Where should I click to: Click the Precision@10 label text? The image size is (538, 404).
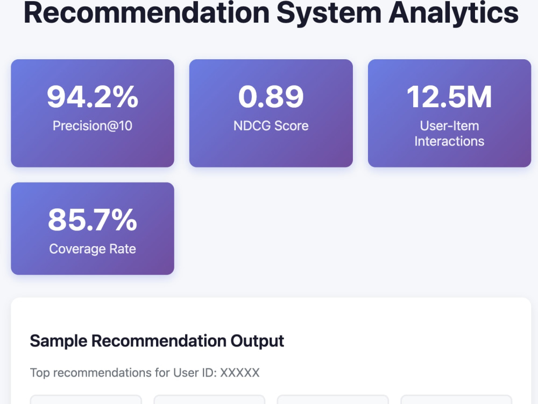click(93, 126)
